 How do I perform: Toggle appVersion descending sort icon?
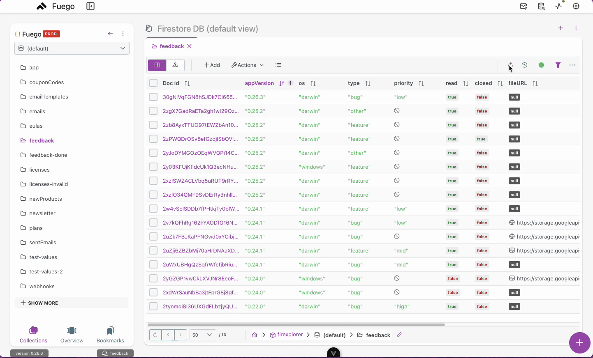click(x=282, y=83)
